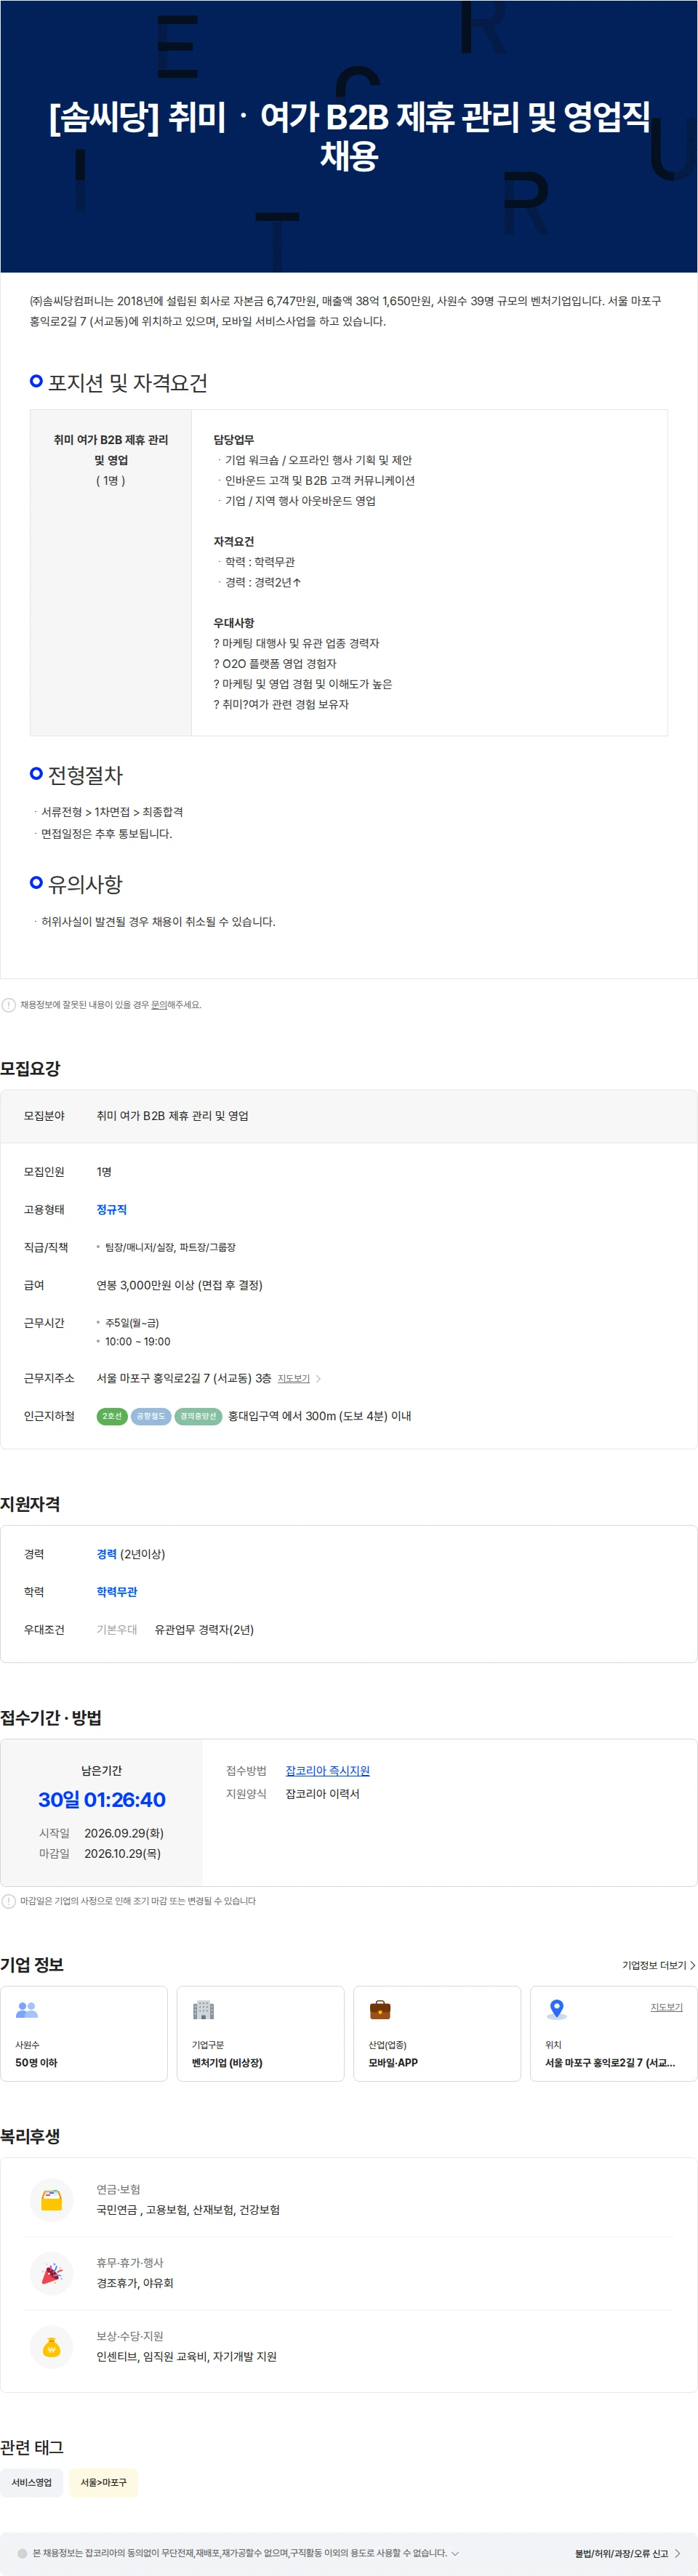Click the 문의 link in the notice
Image resolution: width=698 pixels, height=2576 pixels.
[159, 1005]
